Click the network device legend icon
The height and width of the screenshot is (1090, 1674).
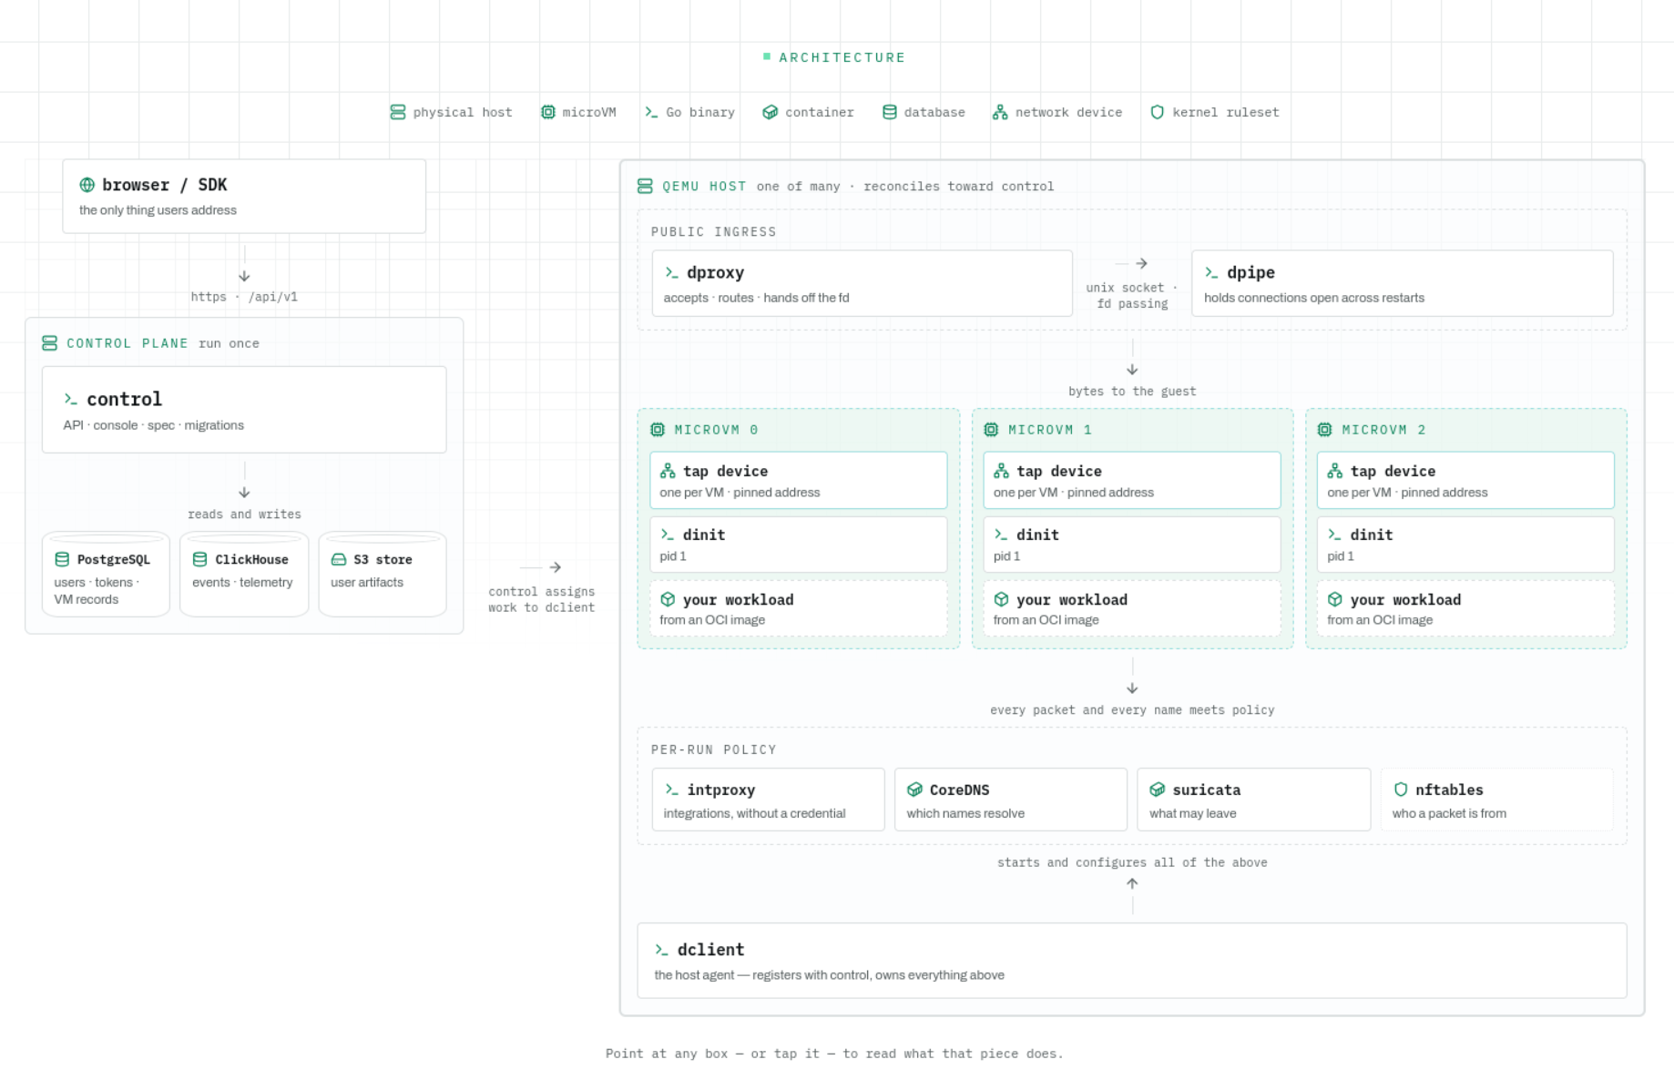1000,112
